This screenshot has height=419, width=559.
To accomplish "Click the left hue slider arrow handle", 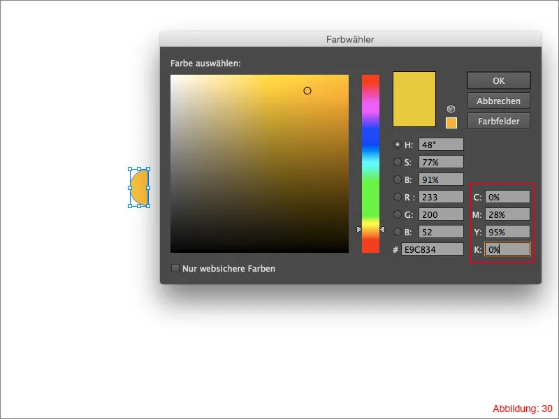I will point(359,230).
